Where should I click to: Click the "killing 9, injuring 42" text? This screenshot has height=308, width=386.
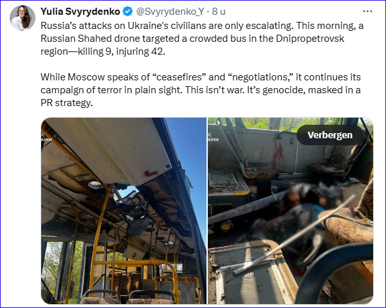tap(121, 51)
